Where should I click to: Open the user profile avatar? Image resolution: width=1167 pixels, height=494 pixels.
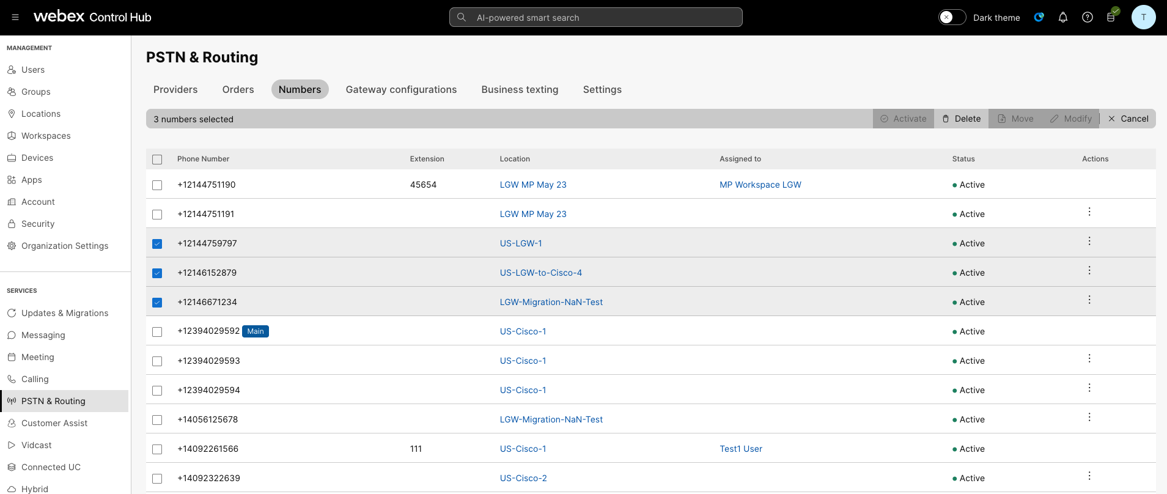(x=1143, y=17)
